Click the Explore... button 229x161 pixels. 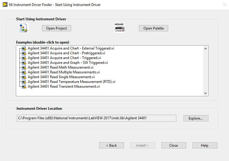click(196, 118)
